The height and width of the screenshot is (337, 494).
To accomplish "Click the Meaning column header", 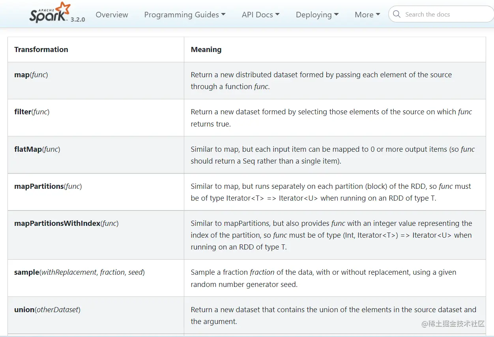I will [206, 49].
